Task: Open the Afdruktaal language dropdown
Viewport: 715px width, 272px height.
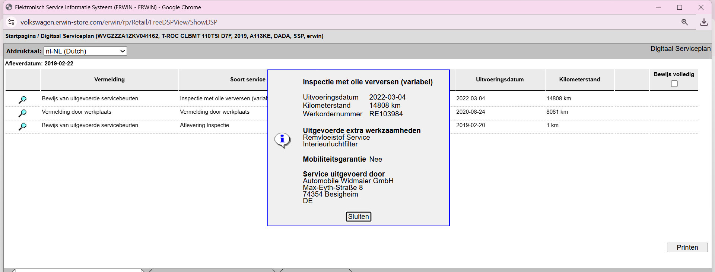Action: pyautogui.click(x=85, y=51)
